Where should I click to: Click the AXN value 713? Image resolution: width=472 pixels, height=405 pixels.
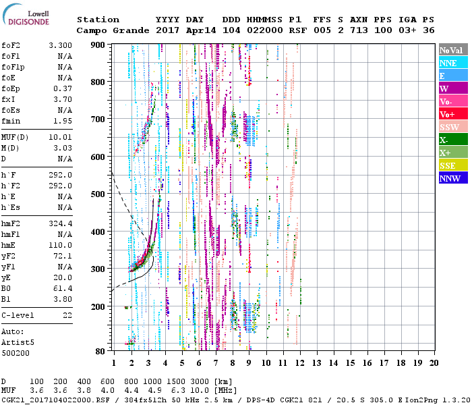pos(359,30)
